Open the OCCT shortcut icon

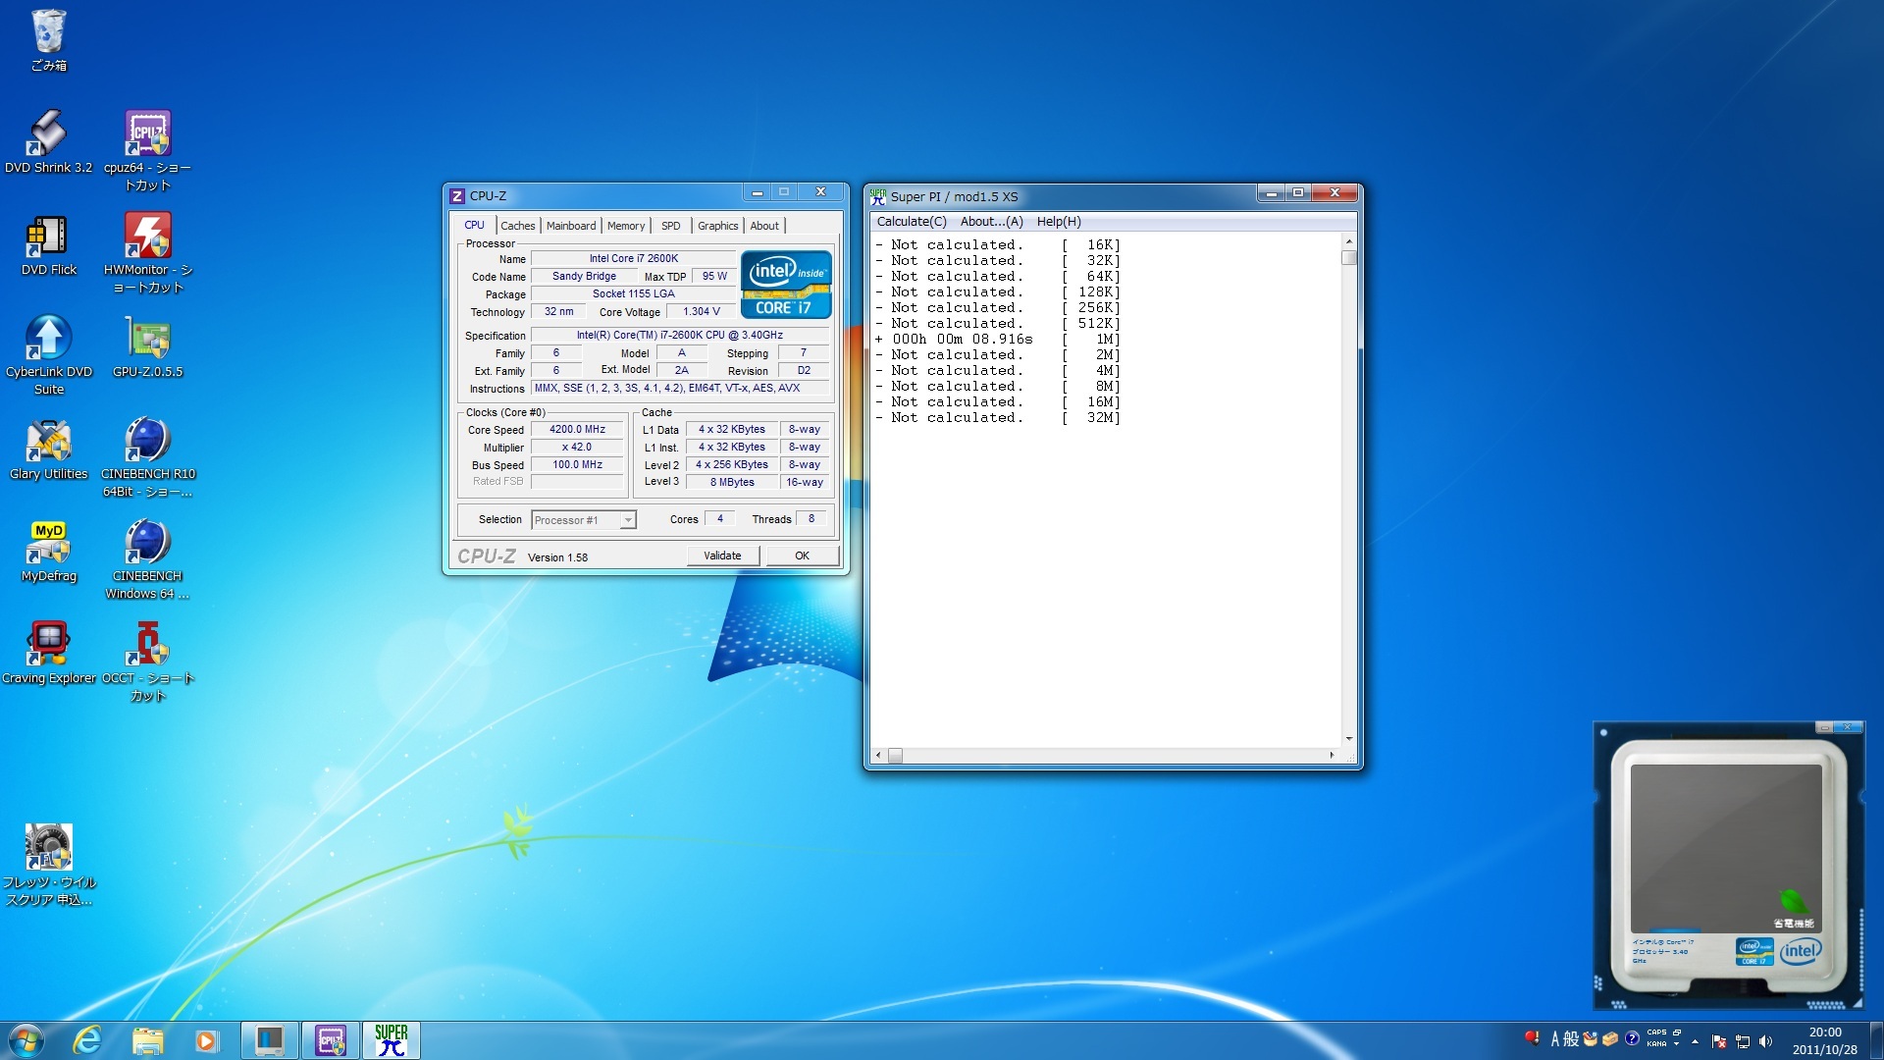147,645
